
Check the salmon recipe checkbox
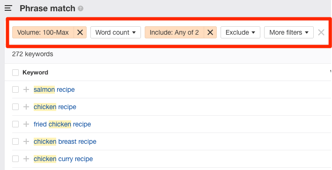[15, 89]
